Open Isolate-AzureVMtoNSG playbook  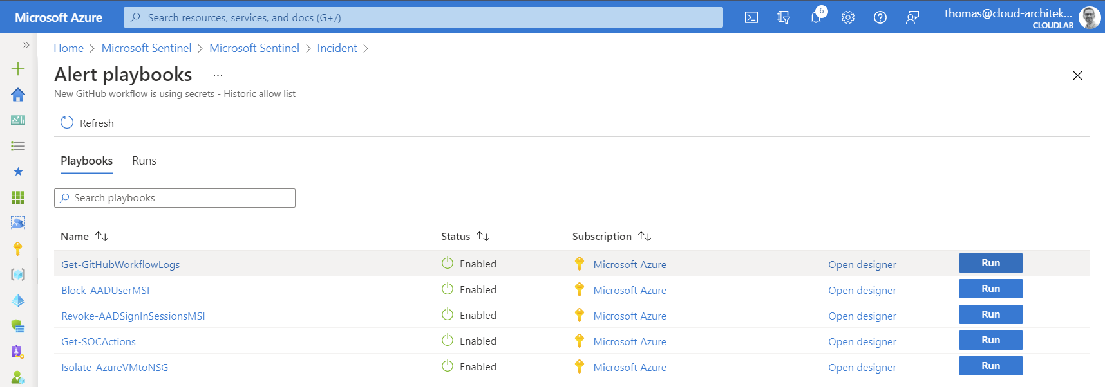tap(115, 367)
